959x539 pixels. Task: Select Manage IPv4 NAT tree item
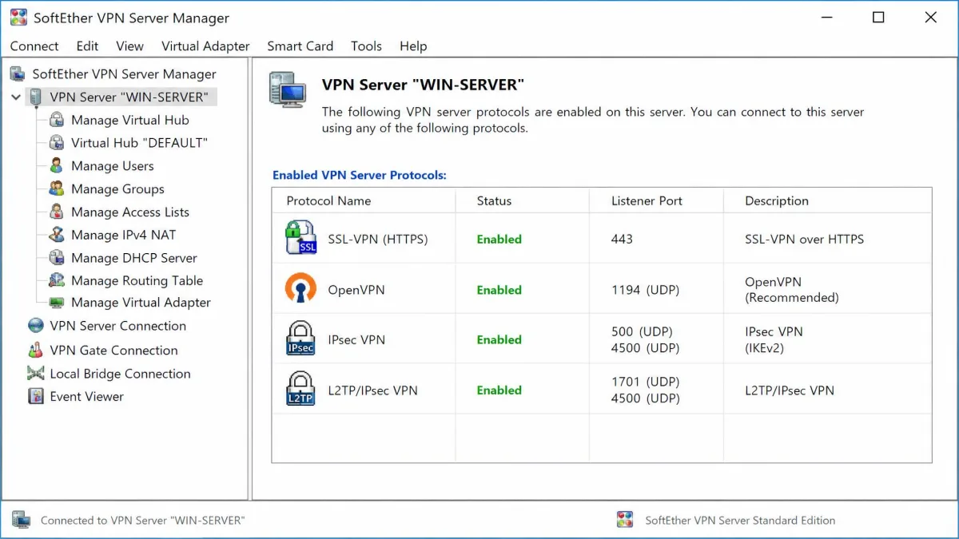coord(123,235)
